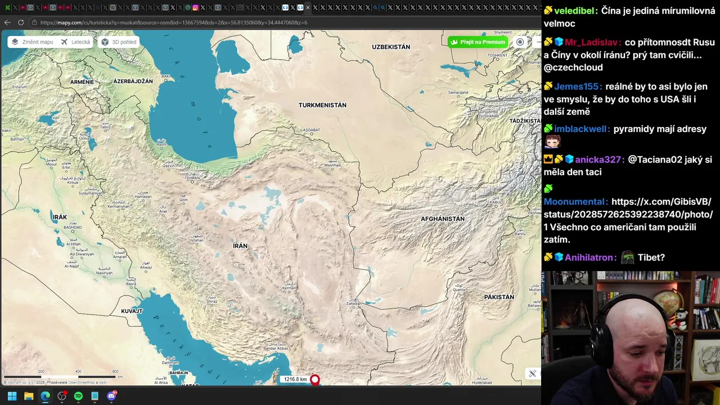The image size is (720, 405).
Task: Open the x.com/GibisVB link in chat
Action: point(628,214)
